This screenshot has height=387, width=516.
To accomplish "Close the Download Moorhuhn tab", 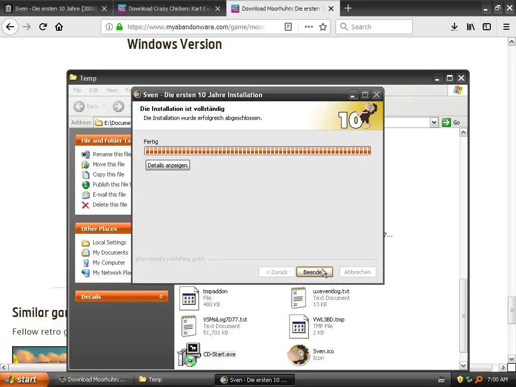I will (331, 9).
